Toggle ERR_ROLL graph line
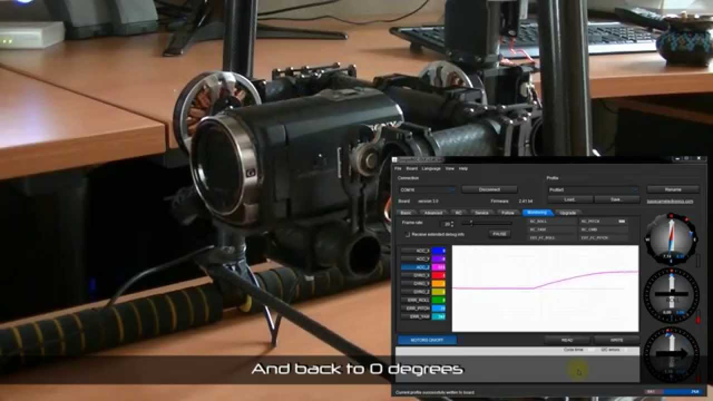Image resolution: width=713 pixels, height=401 pixels. pyautogui.click(x=416, y=300)
